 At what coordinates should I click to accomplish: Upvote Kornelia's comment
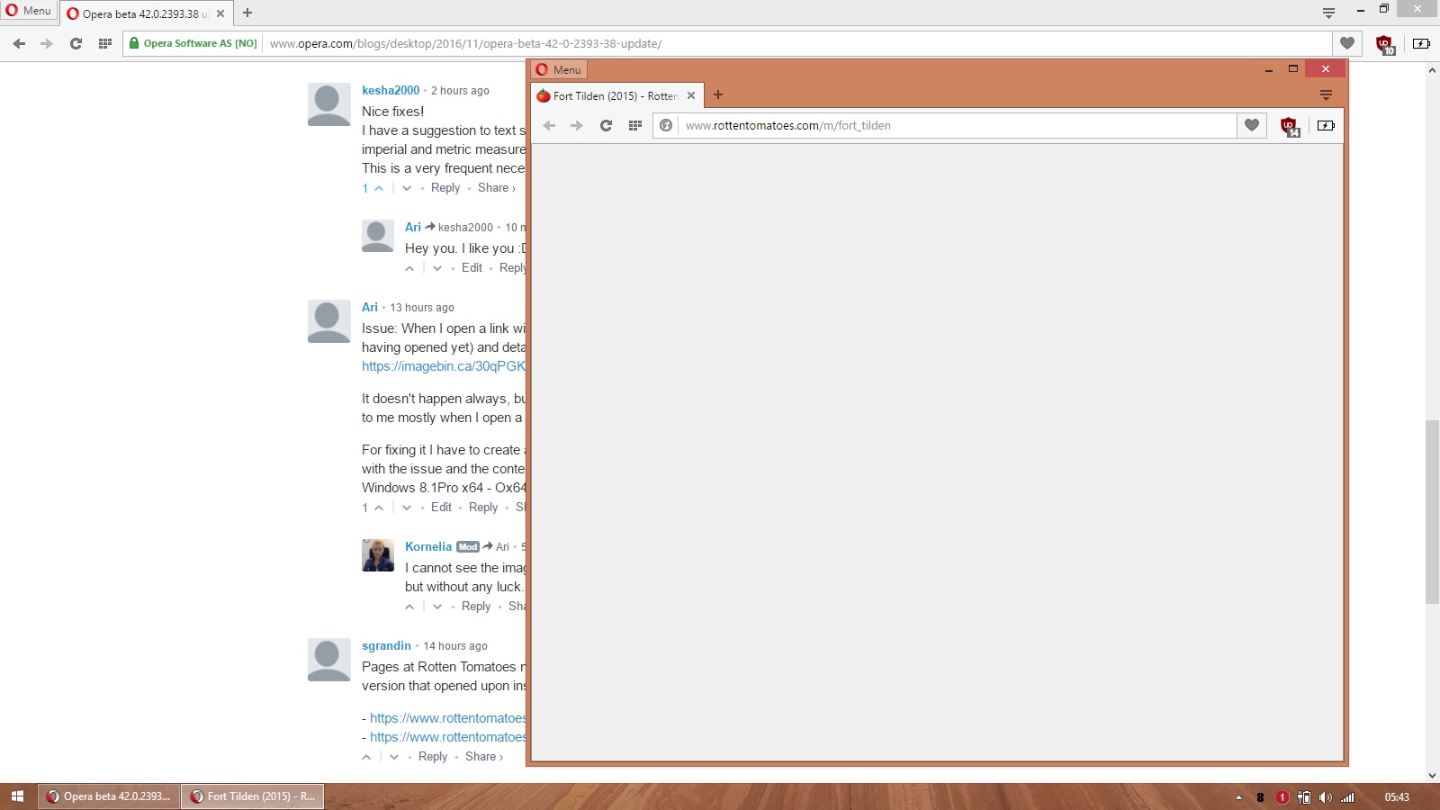409,607
